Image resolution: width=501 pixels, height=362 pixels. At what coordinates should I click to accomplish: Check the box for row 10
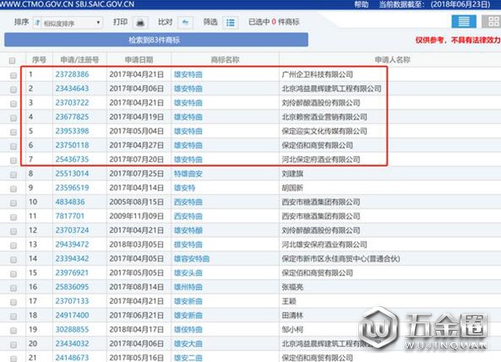click(13, 203)
